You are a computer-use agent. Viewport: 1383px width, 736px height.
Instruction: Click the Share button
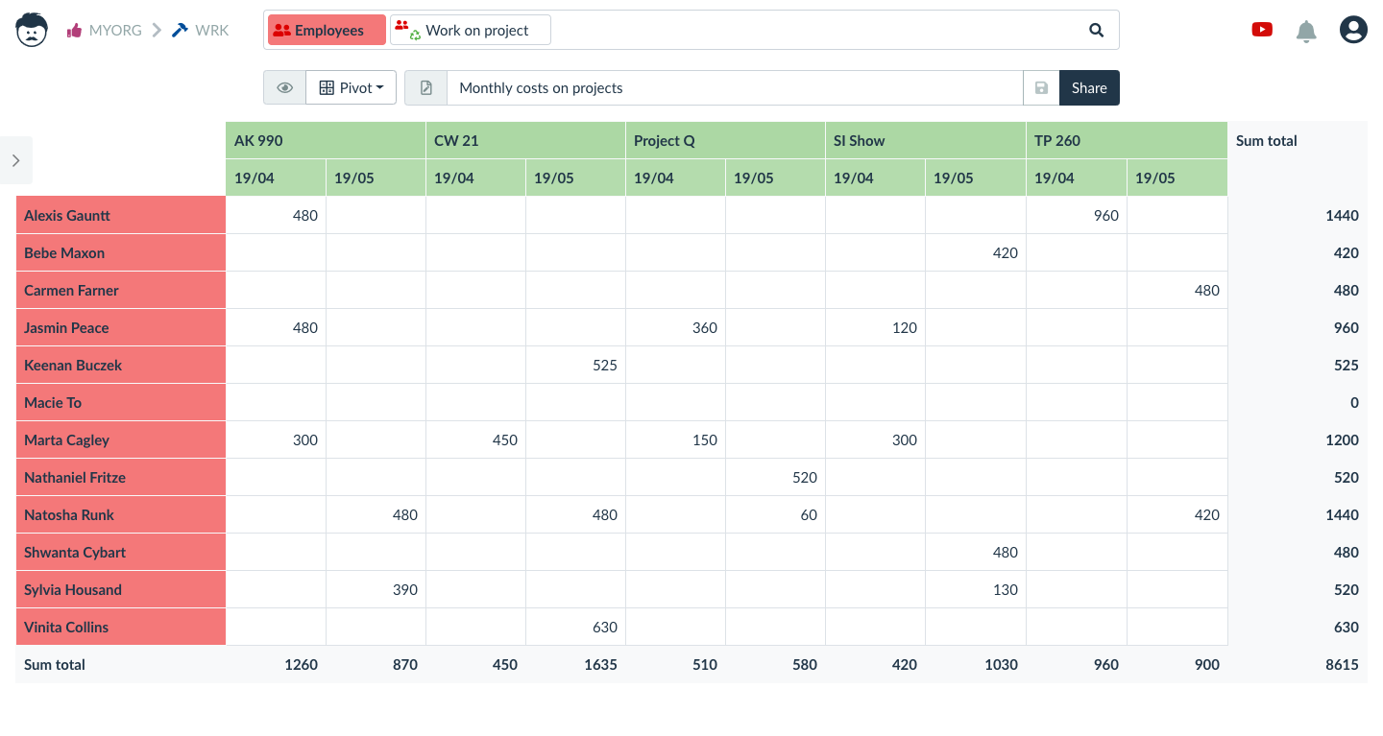(x=1089, y=87)
